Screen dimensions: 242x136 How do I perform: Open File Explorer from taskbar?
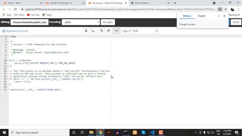point(92,133)
